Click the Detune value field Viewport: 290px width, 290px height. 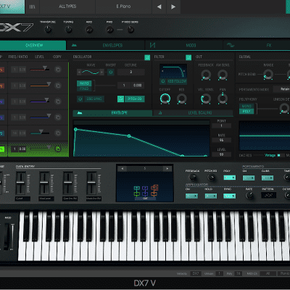point(131,72)
